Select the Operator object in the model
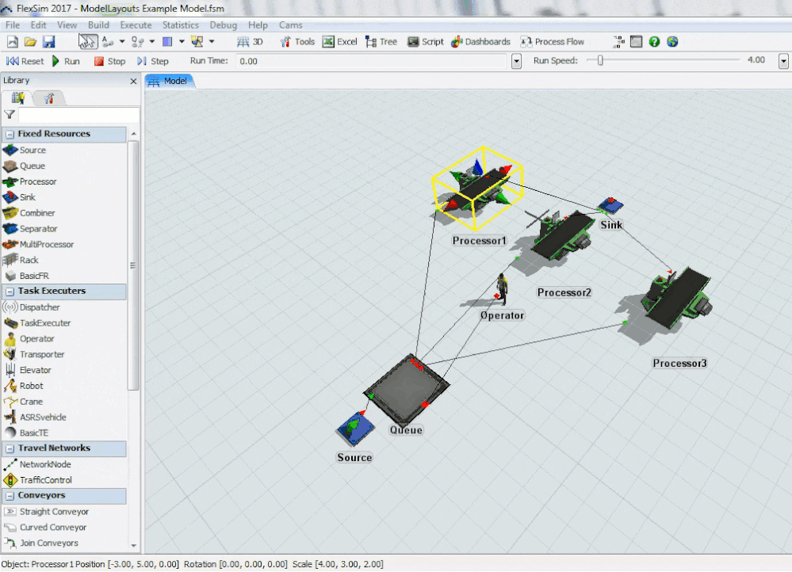Image resolution: width=792 pixels, height=572 pixels. click(501, 289)
